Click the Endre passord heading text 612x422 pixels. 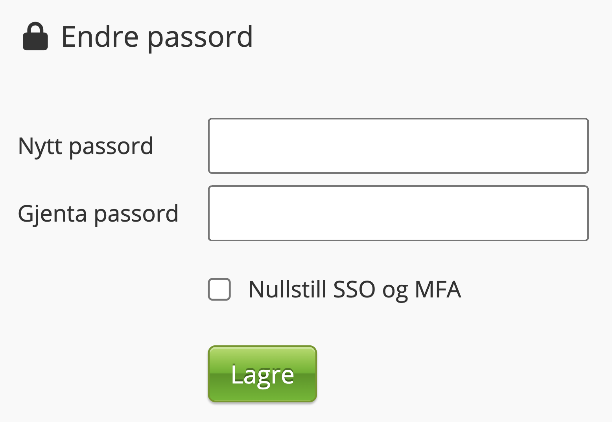pyautogui.click(x=157, y=37)
